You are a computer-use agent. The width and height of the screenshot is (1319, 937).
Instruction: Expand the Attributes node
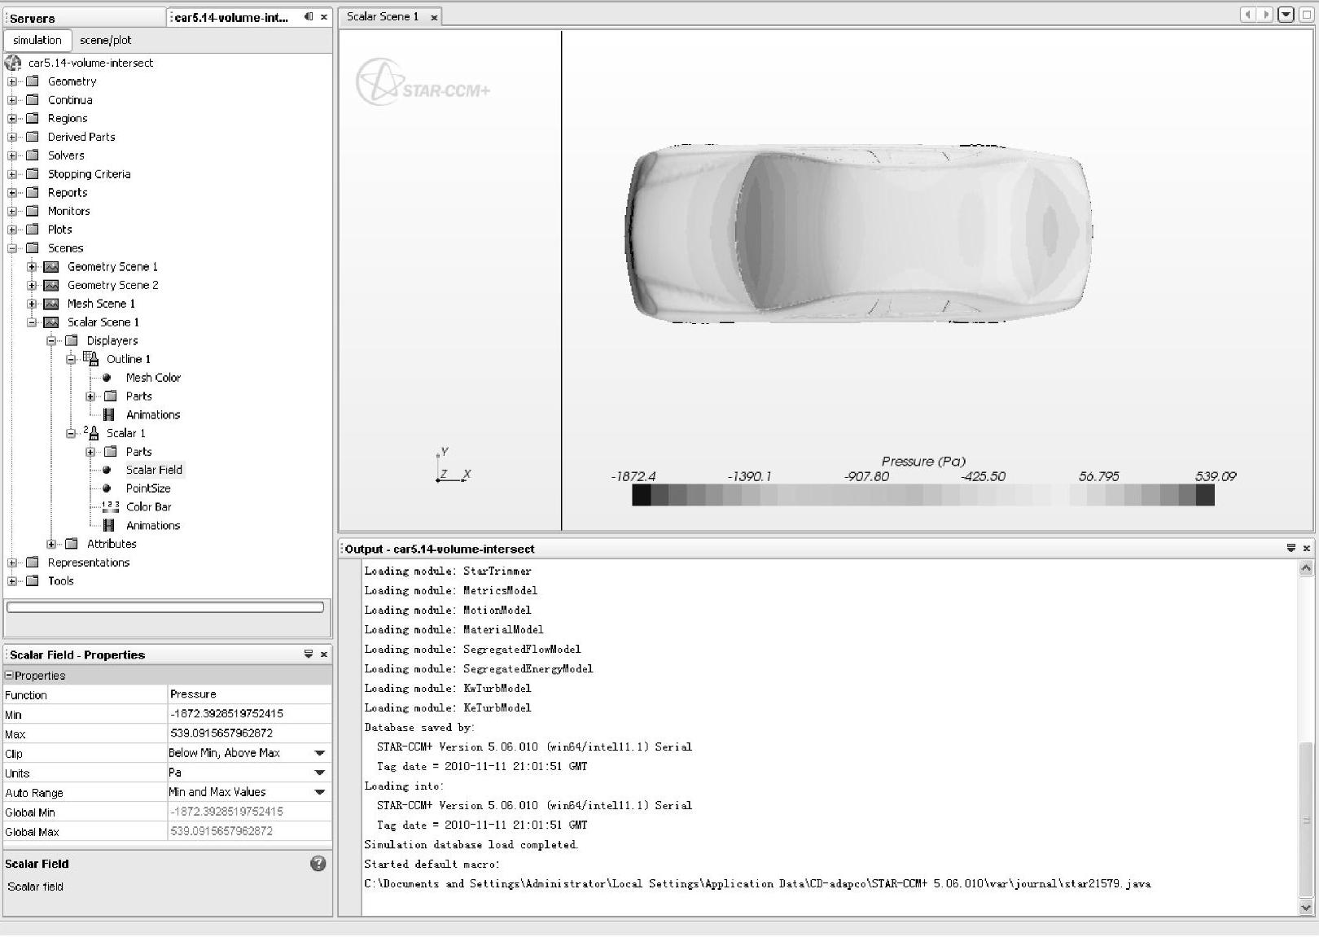(x=51, y=544)
